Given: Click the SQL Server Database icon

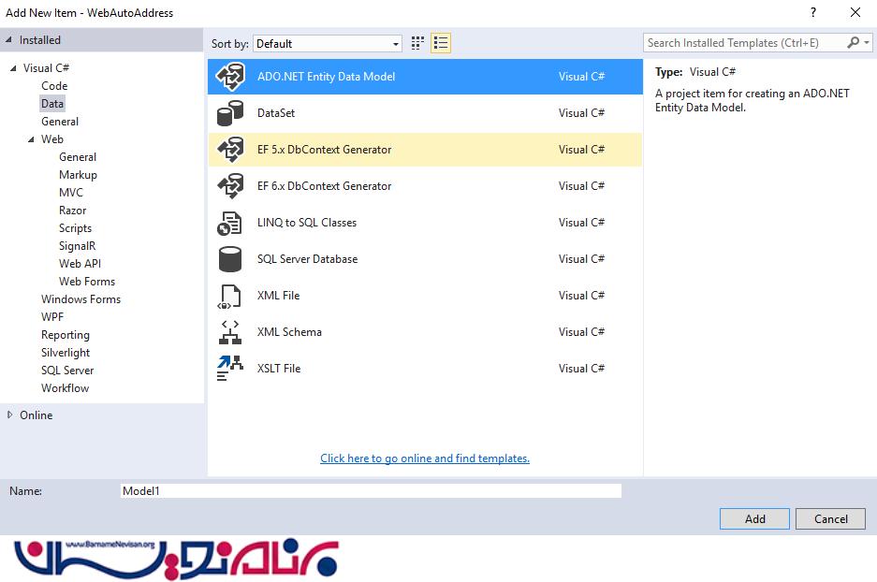Looking at the screenshot, I should tap(229, 259).
